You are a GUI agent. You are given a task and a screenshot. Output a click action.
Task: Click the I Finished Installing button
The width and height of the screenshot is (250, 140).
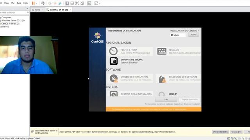click(x=220, y=132)
